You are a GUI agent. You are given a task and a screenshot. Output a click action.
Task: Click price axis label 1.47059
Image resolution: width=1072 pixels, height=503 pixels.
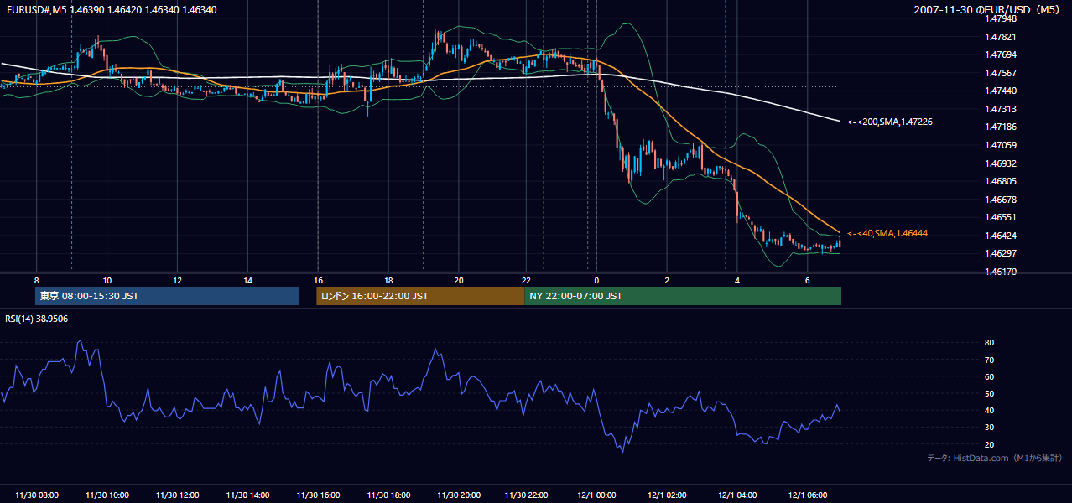tap(1001, 145)
